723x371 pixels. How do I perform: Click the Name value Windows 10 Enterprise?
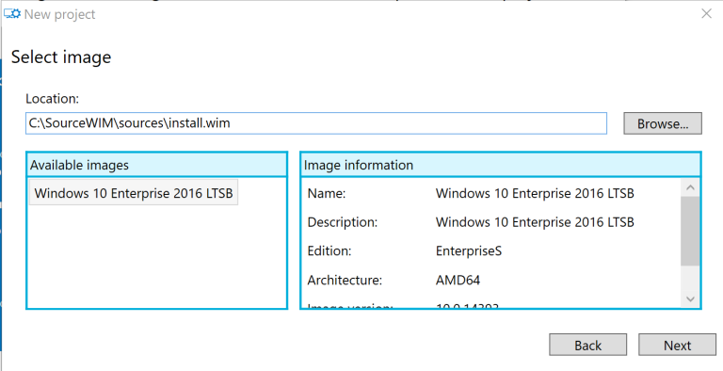[535, 193]
